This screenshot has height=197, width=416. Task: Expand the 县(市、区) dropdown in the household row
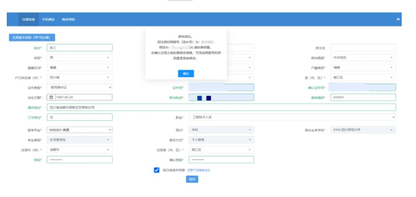pos(363,77)
